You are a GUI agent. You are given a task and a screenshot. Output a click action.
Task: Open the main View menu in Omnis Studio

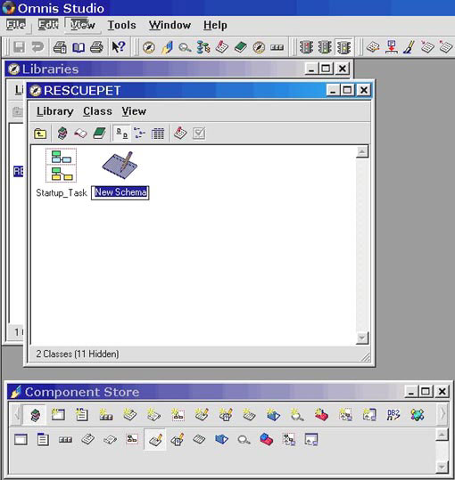pyautogui.click(x=82, y=25)
